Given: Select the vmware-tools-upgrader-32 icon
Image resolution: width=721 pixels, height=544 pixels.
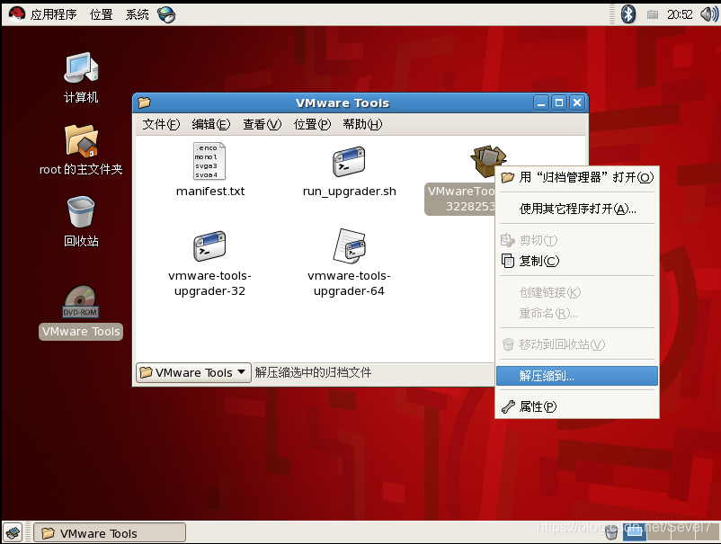Looking at the screenshot, I should coord(209,246).
